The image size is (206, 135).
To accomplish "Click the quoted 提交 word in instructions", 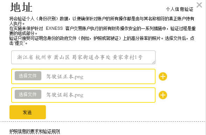I will [19, 43].
